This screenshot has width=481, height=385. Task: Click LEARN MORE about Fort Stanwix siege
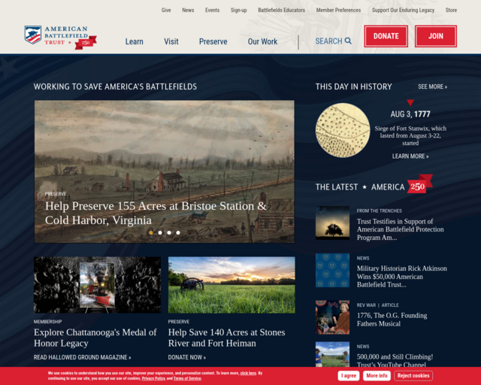pyautogui.click(x=410, y=156)
